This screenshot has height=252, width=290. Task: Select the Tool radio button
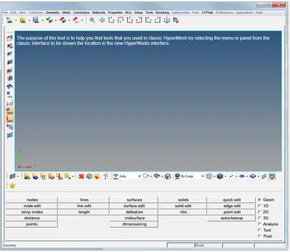(x=260, y=230)
